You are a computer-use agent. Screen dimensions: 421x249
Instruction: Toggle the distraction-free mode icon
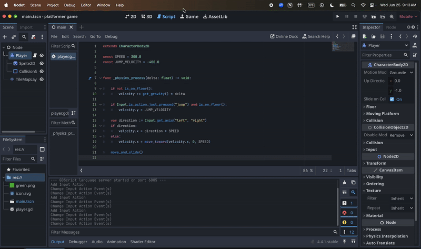pyautogui.click(x=355, y=27)
